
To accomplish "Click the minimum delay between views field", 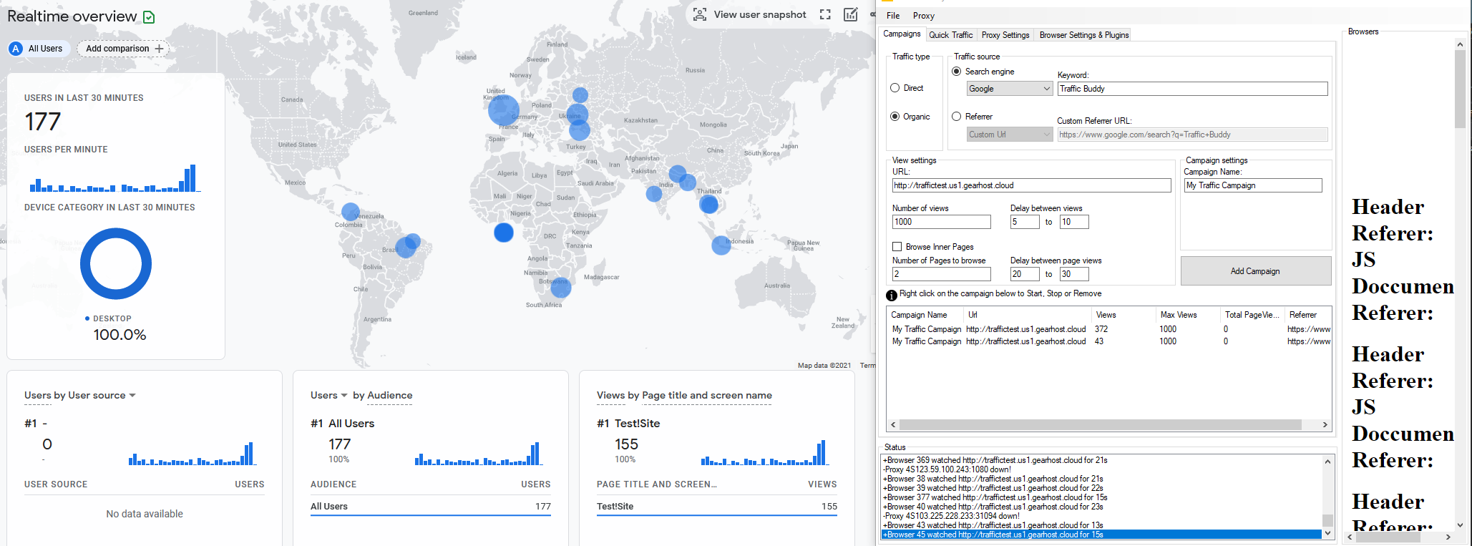I will [x=1025, y=222].
